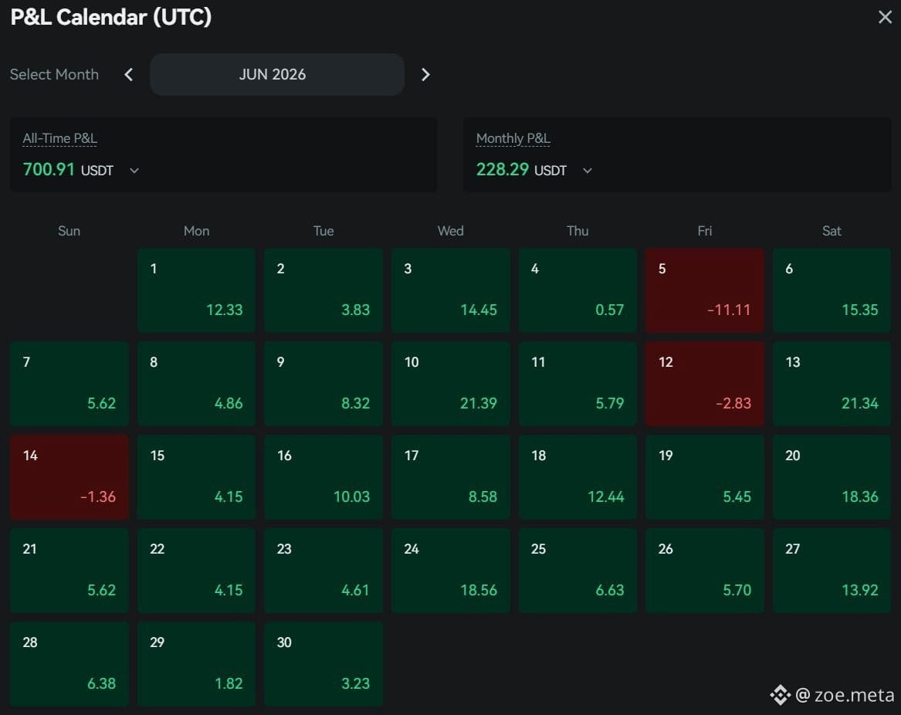Expand the Monthly P&L currency dropdown
Screen dimensions: 901x715
(588, 171)
